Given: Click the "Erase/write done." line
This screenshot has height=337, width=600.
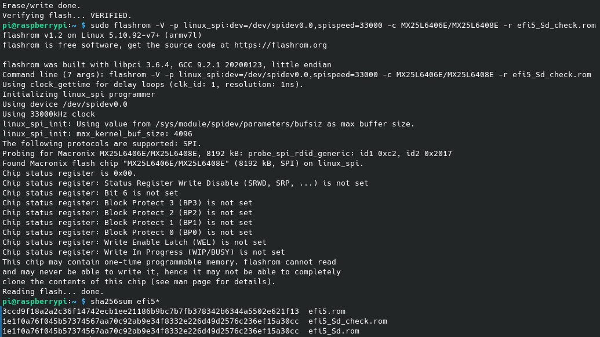Looking at the screenshot, I should coord(42,6).
